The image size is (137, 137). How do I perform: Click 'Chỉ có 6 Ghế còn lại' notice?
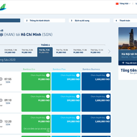(x=37, y=130)
